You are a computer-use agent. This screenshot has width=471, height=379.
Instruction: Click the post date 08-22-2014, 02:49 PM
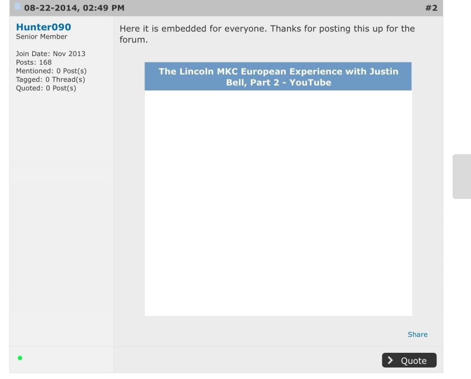[74, 8]
